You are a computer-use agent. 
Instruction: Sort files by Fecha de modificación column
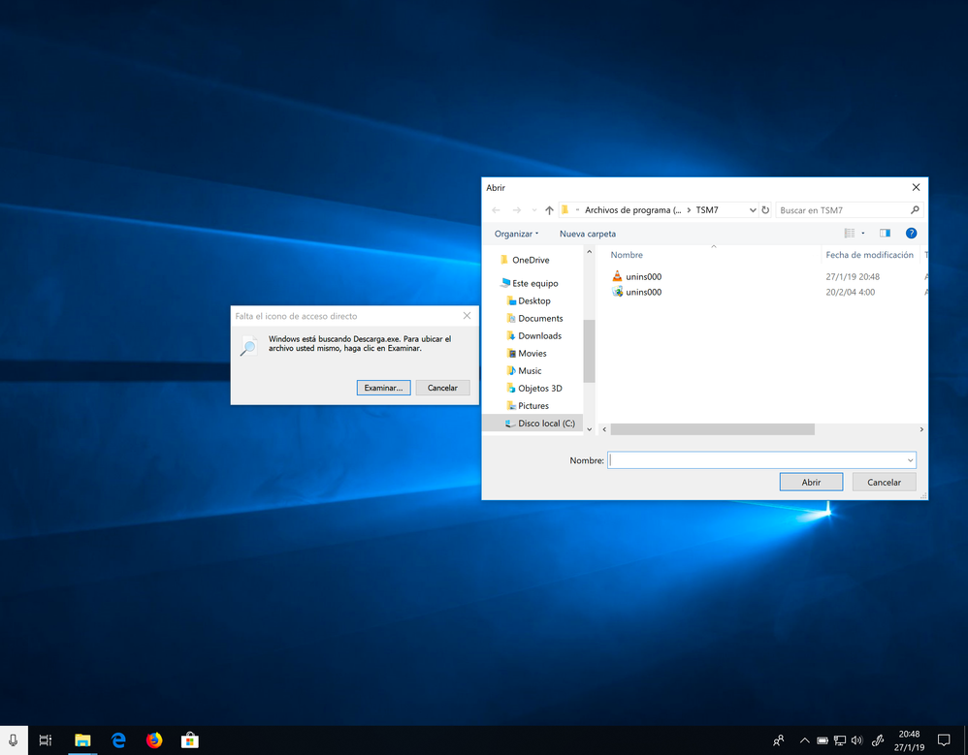point(869,254)
